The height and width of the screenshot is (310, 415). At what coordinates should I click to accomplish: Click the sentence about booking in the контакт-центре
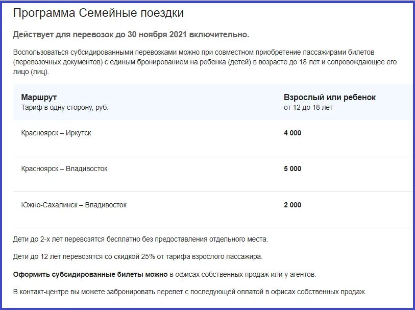pyautogui.click(x=189, y=292)
